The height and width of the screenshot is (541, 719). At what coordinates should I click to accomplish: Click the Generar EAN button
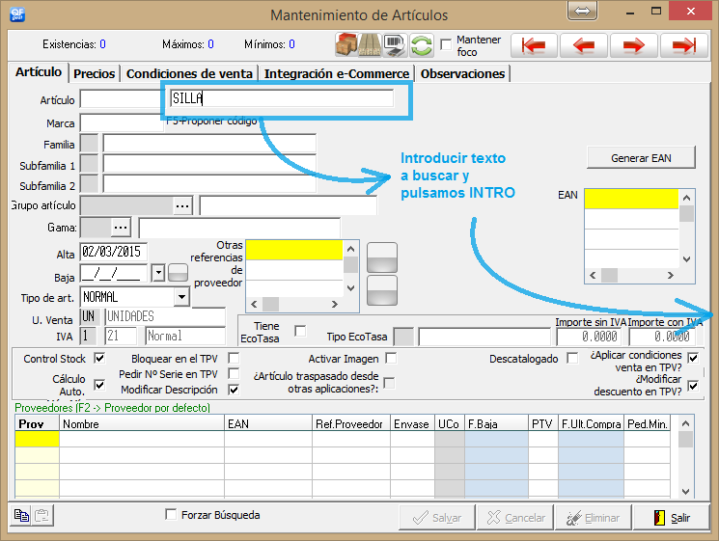click(x=641, y=158)
